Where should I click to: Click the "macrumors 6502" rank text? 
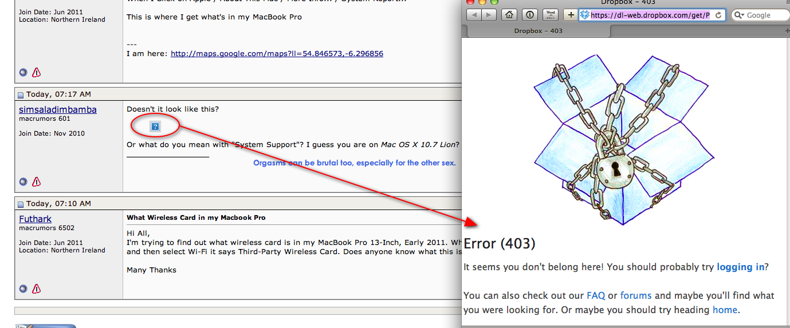coord(46,228)
